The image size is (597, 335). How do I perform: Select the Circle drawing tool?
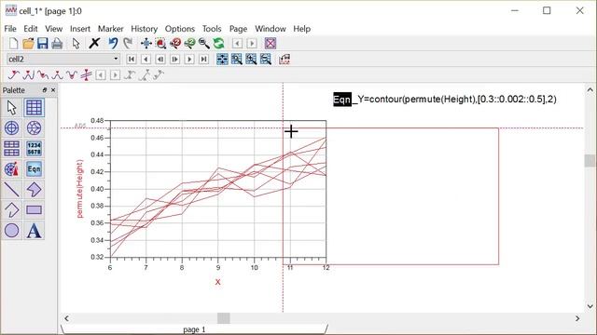[x=12, y=231]
